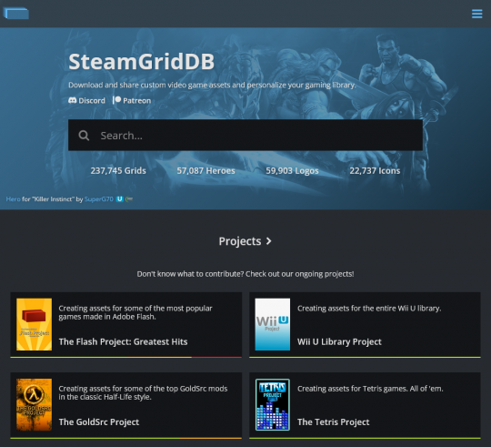
Task: Click 'Creating assets for the entire Wii U library' text
Action: (x=369, y=309)
